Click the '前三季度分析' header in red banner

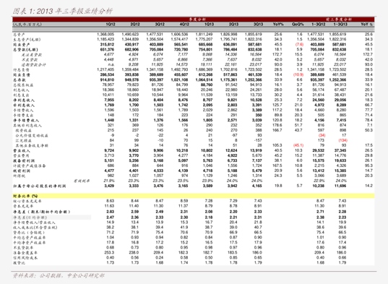pos(339,20)
